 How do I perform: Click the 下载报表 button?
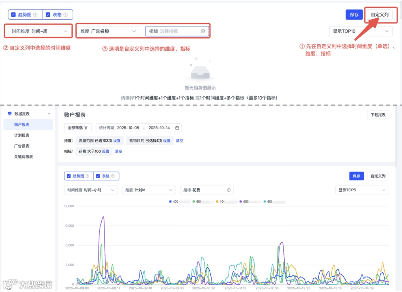tap(378, 115)
